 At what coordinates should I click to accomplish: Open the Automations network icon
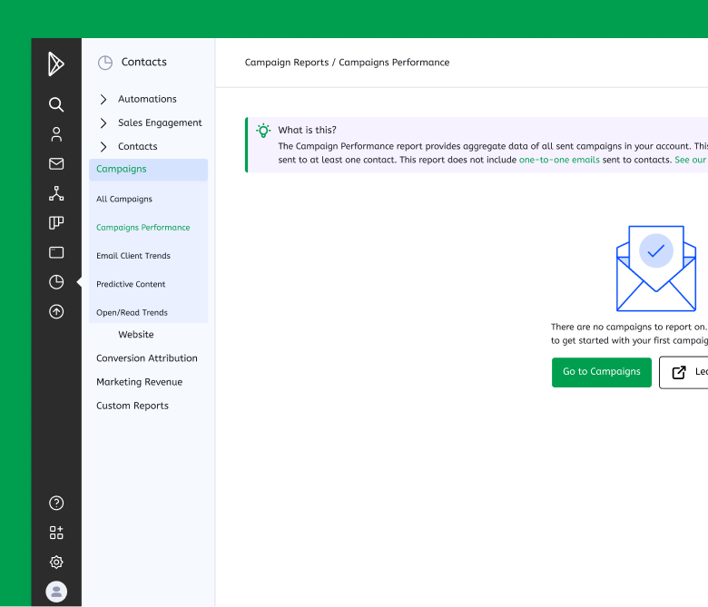click(56, 193)
